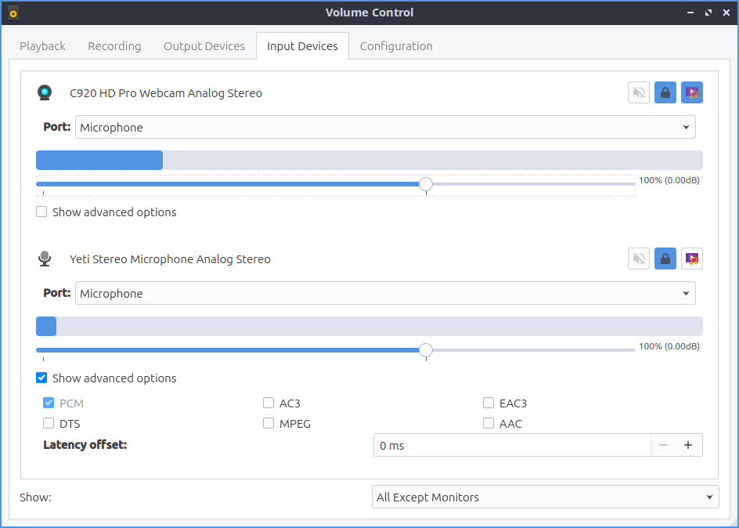
Task: Open the C920 Webcam Port dropdown
Action: click(384, 127)
